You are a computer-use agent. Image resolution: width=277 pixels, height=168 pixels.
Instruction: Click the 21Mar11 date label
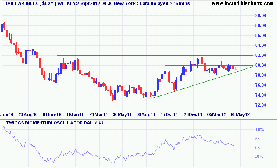(x=99, y=115)
